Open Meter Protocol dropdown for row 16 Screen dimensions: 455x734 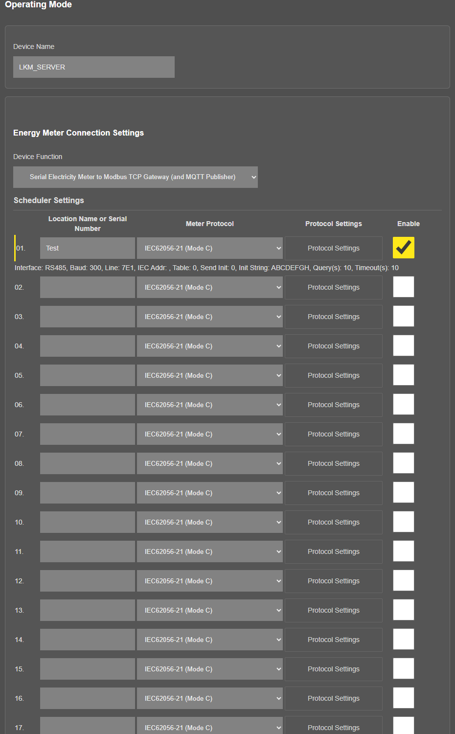[210, 698]
